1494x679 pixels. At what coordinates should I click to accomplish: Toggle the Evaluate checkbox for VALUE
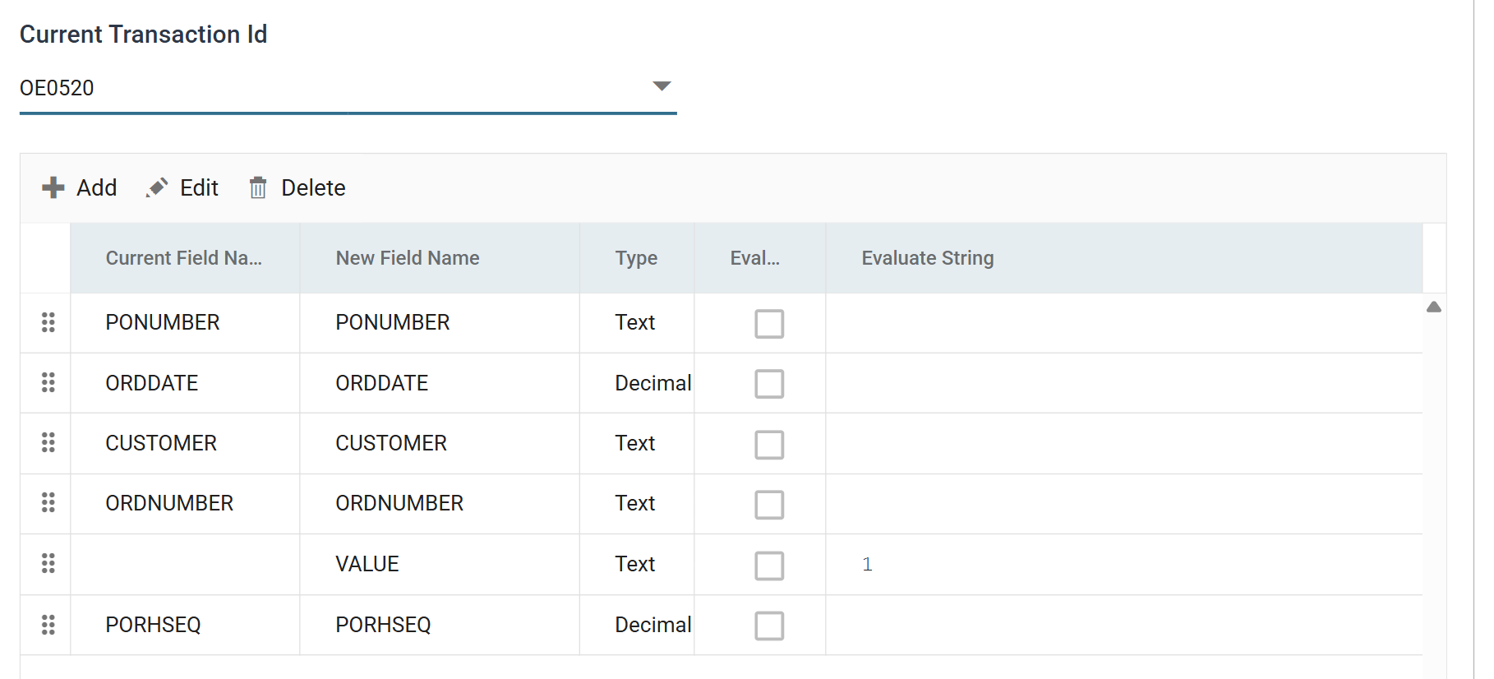click(769, 566)
